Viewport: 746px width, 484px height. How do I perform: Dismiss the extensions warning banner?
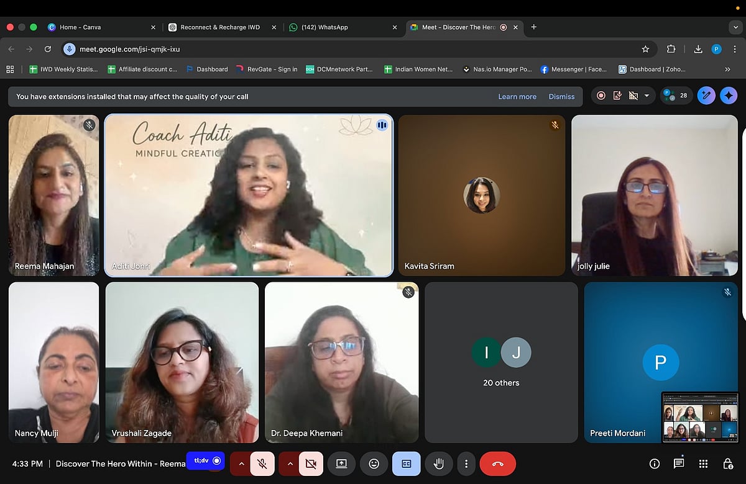(x=561, y=97)
